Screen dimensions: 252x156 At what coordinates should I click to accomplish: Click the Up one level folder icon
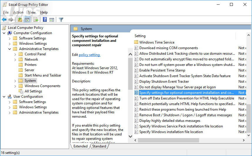pos(20,20)
